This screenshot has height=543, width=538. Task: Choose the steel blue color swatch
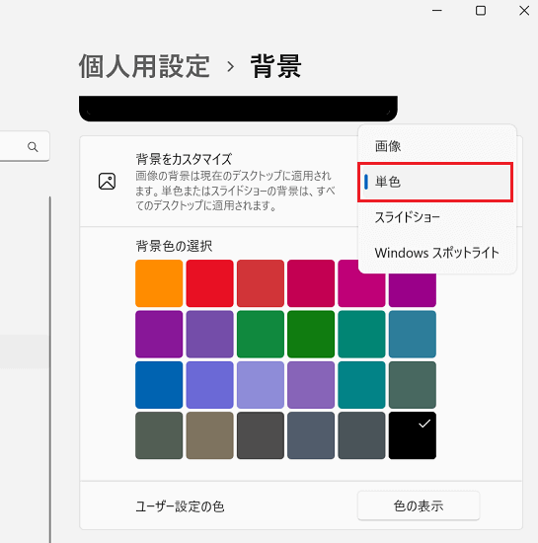(413, 334)
